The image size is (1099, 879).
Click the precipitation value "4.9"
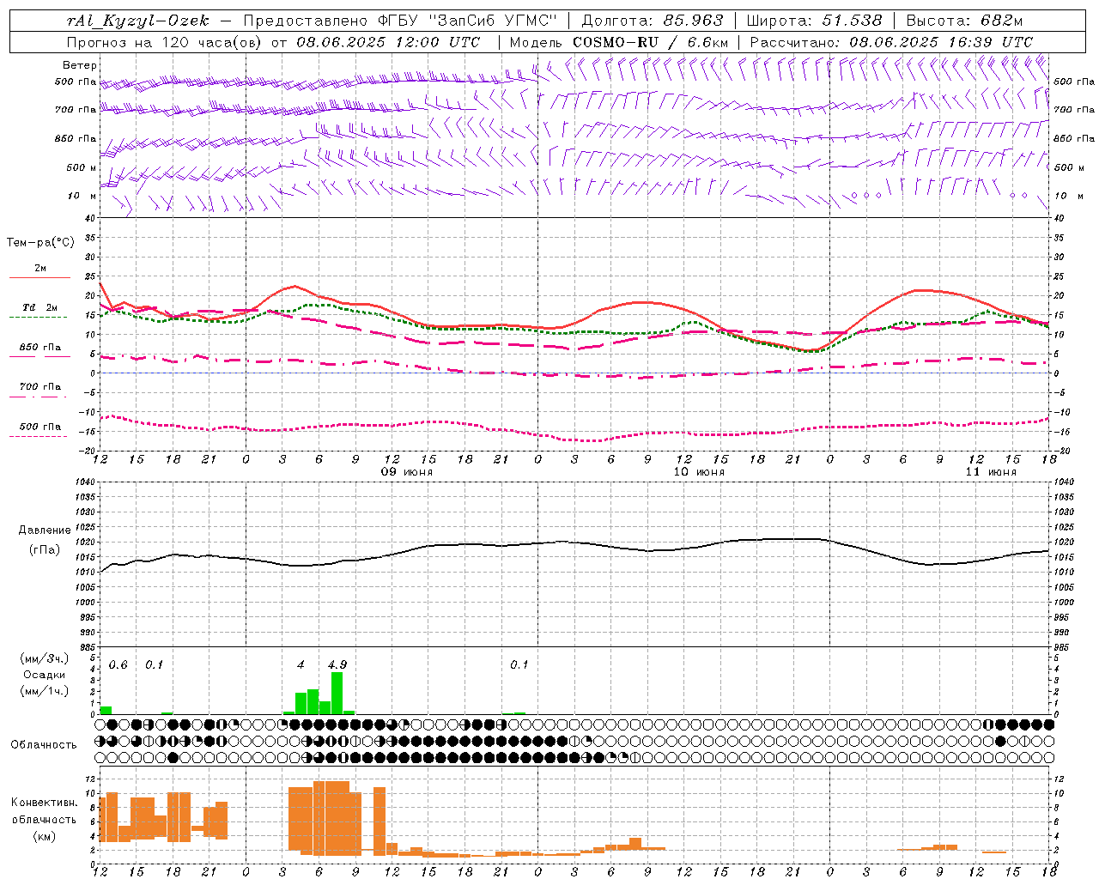pos(337,664)
